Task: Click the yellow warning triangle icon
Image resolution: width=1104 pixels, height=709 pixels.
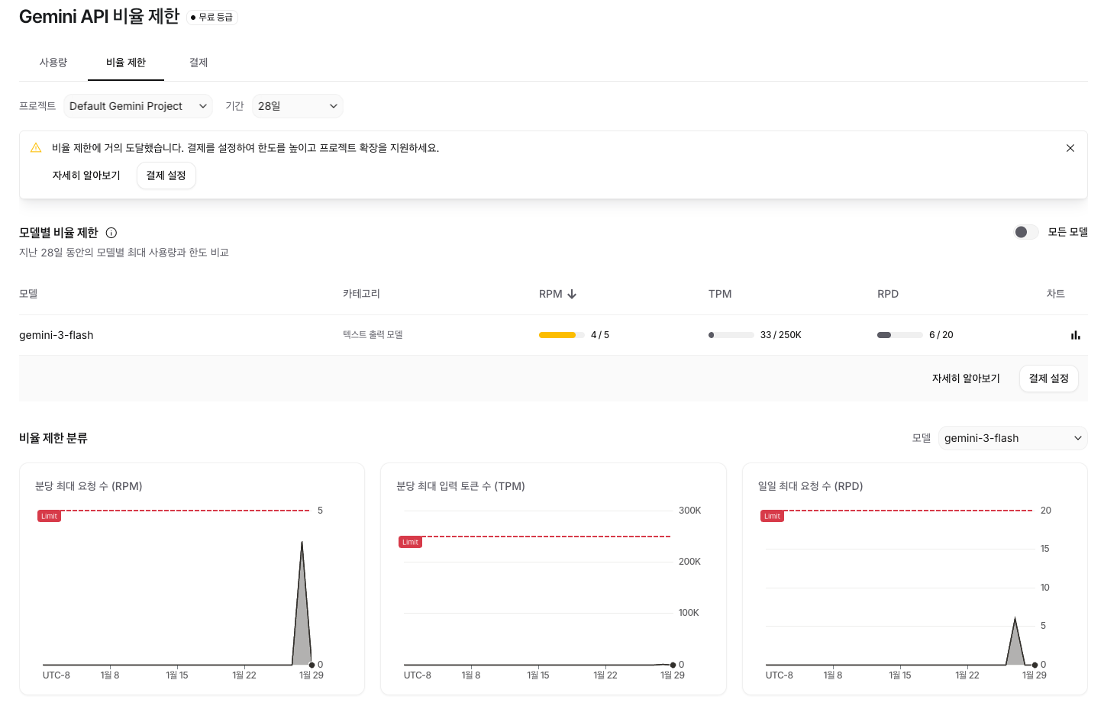Action: [36, 148]
